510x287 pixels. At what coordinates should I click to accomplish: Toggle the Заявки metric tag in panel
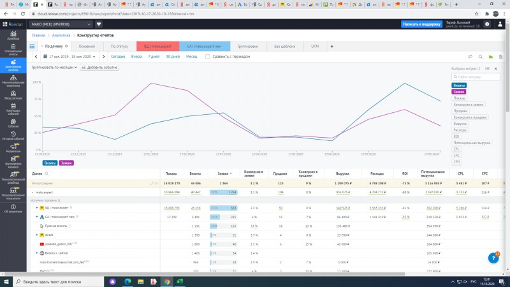(458, 92)
